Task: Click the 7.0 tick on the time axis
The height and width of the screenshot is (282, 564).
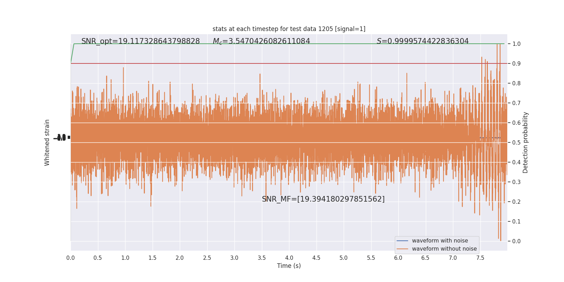Action: point(453,258)
